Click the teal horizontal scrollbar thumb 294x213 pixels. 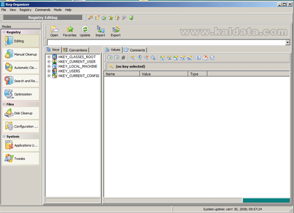click(x=266, y=200)
